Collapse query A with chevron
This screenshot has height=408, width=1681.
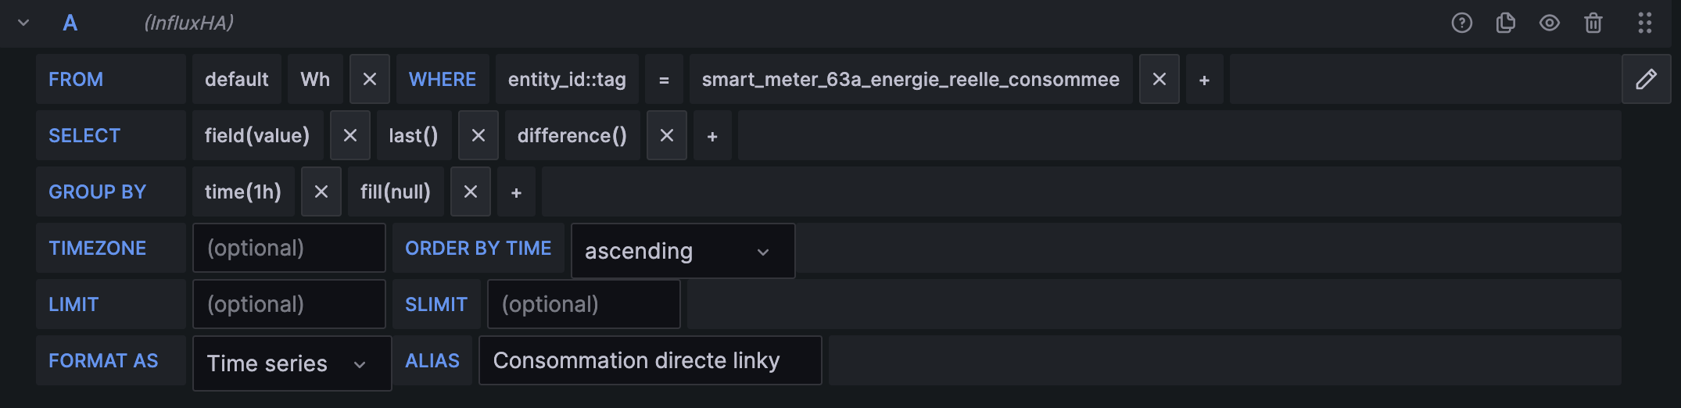23,23
